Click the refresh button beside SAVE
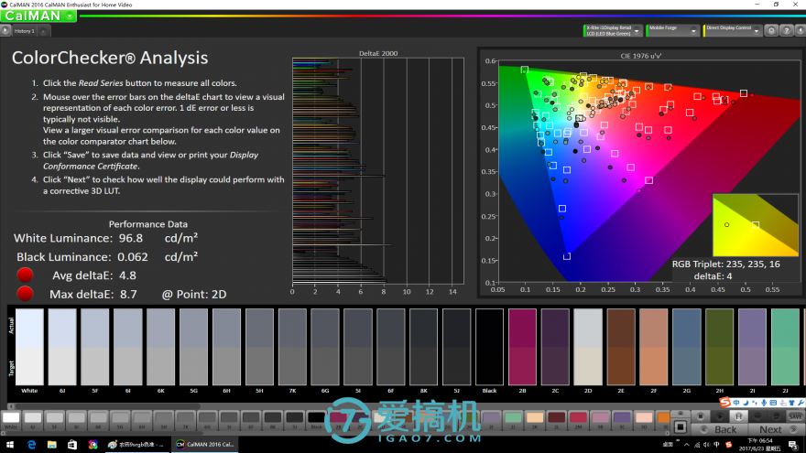 pyautogui.click(x=776, y=416)
